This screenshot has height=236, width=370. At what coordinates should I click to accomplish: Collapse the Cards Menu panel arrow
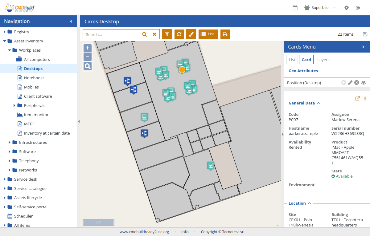(x=364, y=47)
